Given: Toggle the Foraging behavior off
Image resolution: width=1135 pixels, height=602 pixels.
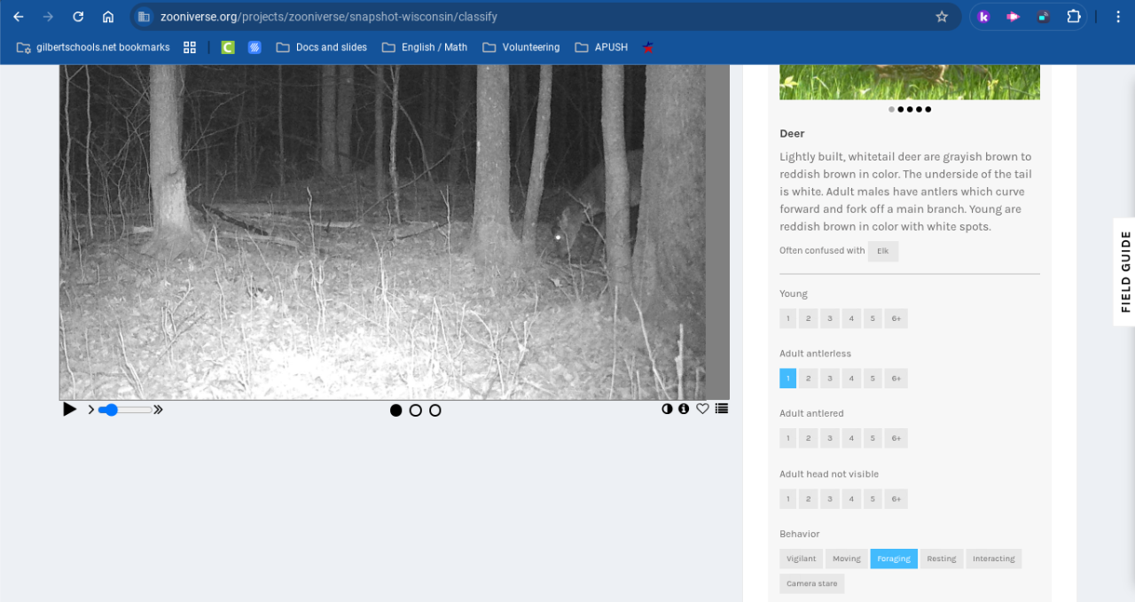Looking at the screenshot, I should pyautogui.click(x=894, y=559).
